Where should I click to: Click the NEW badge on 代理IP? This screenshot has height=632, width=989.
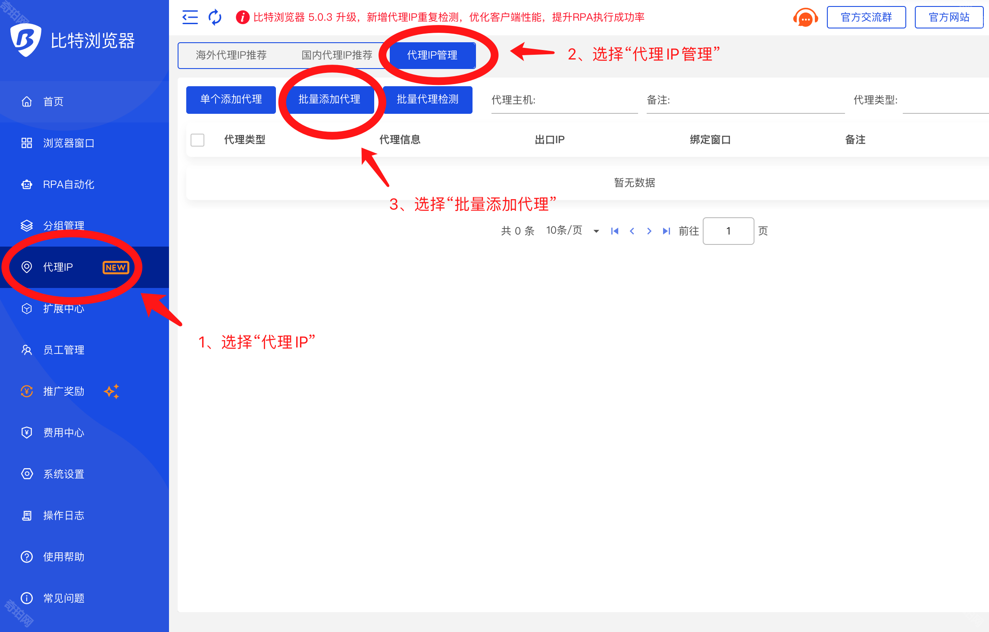(116, 267)
